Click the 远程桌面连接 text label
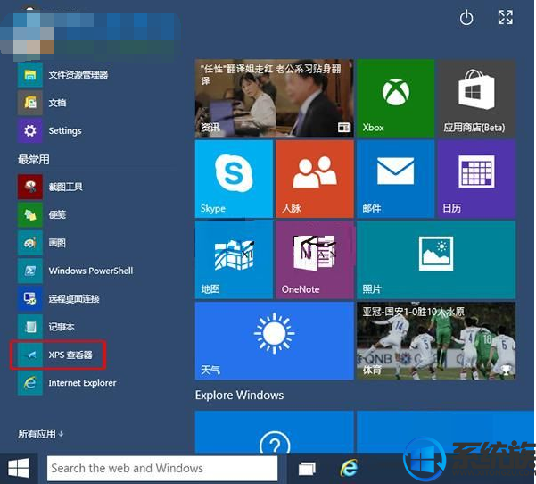Screen dimensions: 536x484 pyautogui.click(x=74, y=299)
